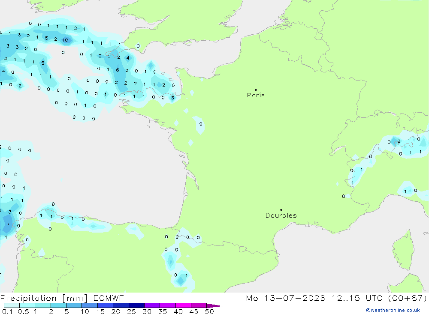Click the Paris city label

256,95
